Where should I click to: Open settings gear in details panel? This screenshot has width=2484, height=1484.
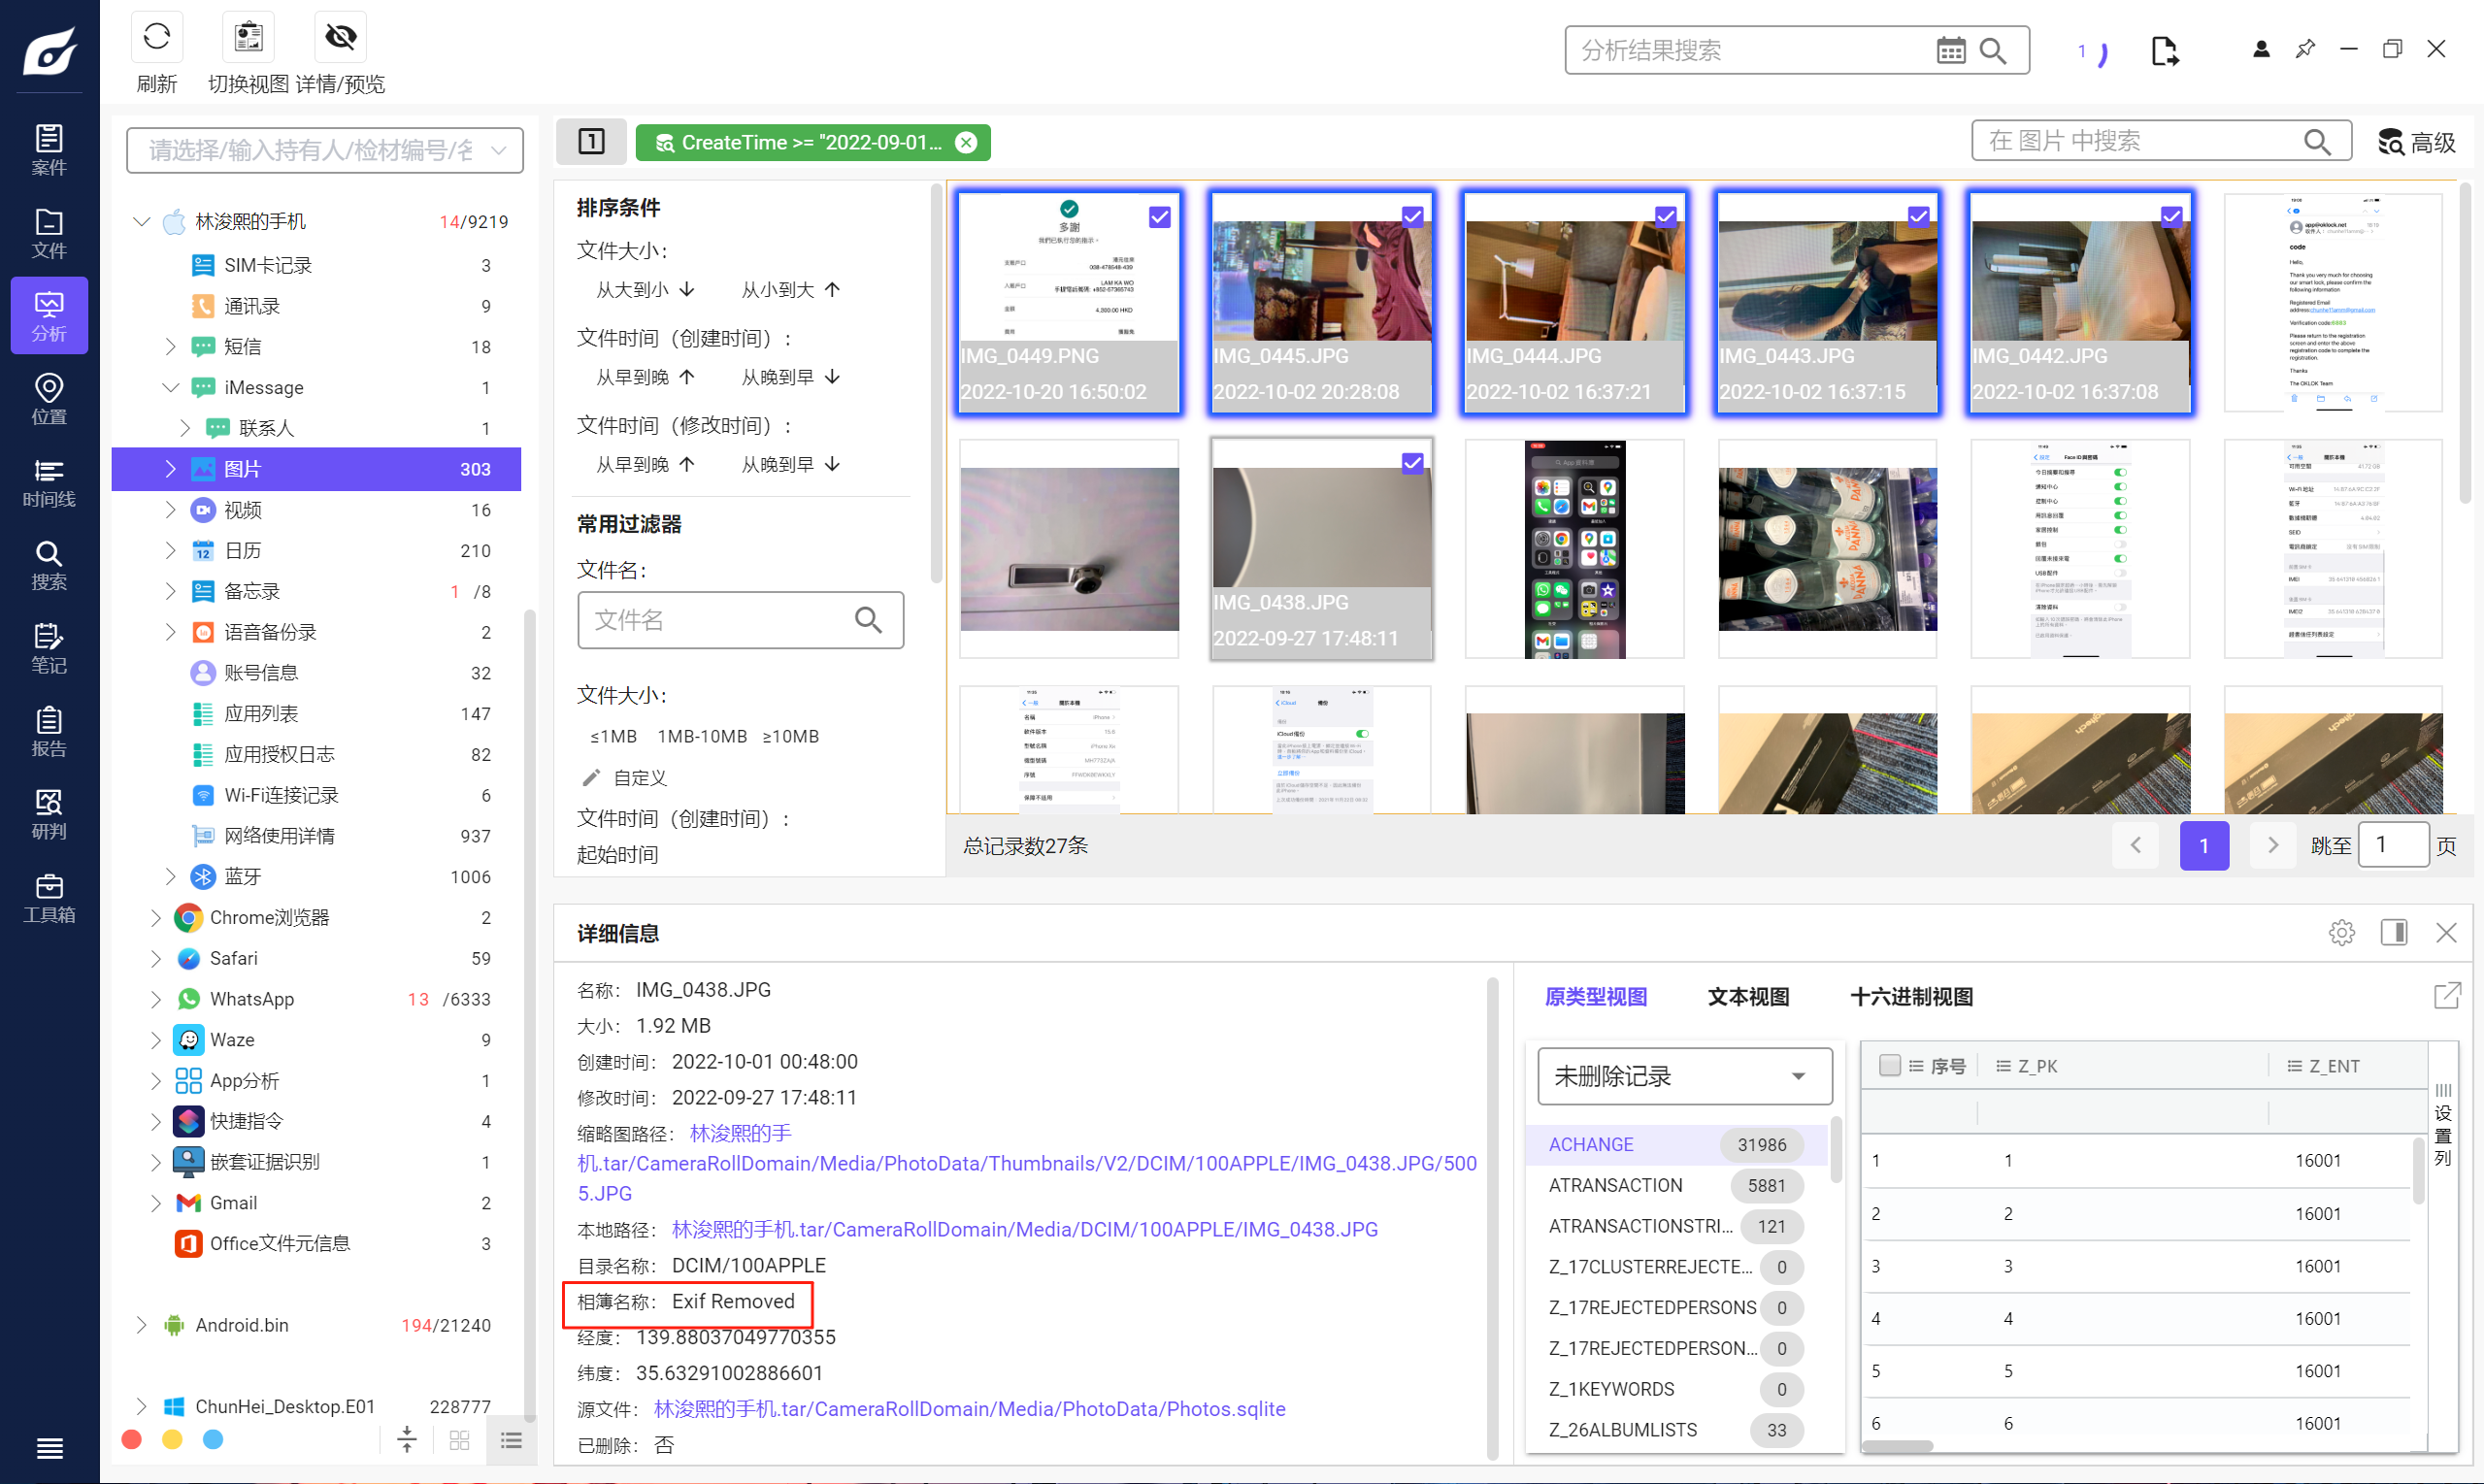tap(2341, 933)
